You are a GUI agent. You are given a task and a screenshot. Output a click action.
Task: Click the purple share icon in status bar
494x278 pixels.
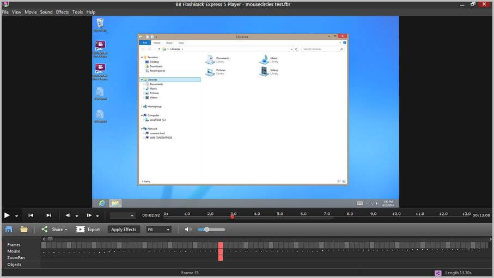point(438,273)
